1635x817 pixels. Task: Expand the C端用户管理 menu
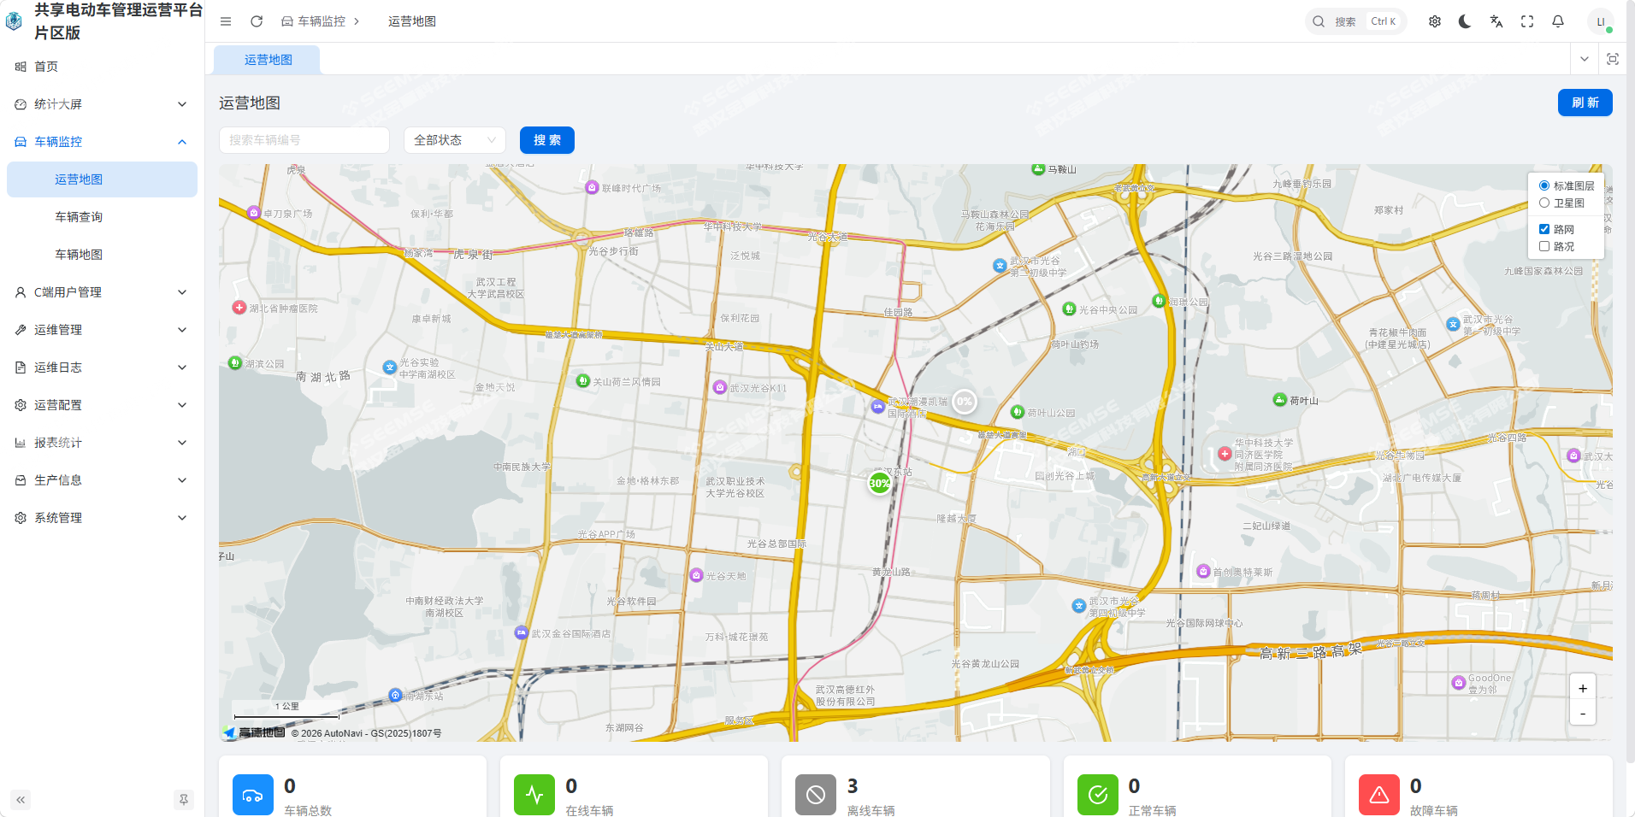click(103, 292)
